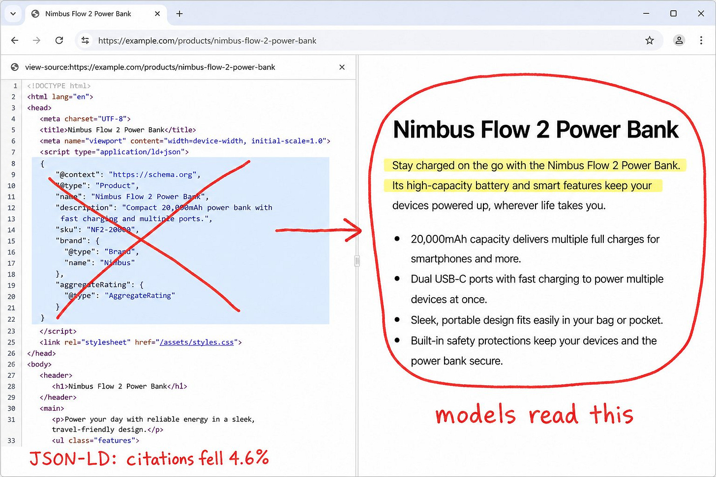The height and width of the screenshot is (477, 716).
Task: Go forward to next page
Action: coord(36,40)
